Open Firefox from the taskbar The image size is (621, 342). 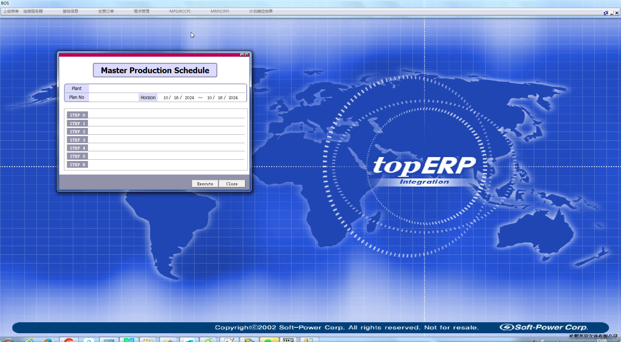pos(49,340)
